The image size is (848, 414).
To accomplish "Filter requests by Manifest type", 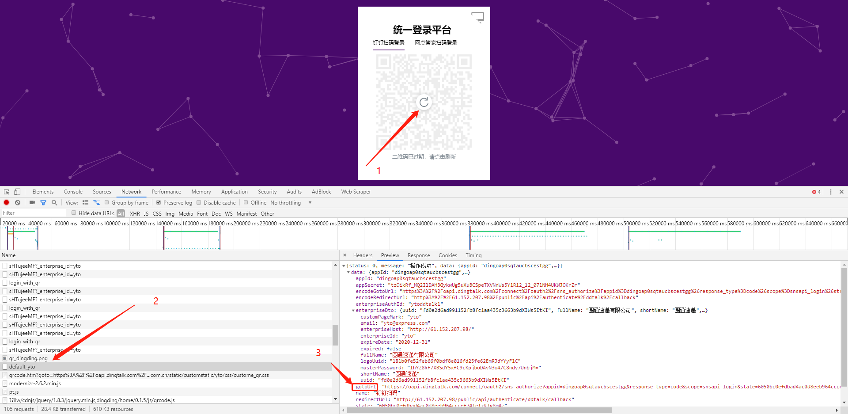I will pyautogui.click(x=246, y=213).
